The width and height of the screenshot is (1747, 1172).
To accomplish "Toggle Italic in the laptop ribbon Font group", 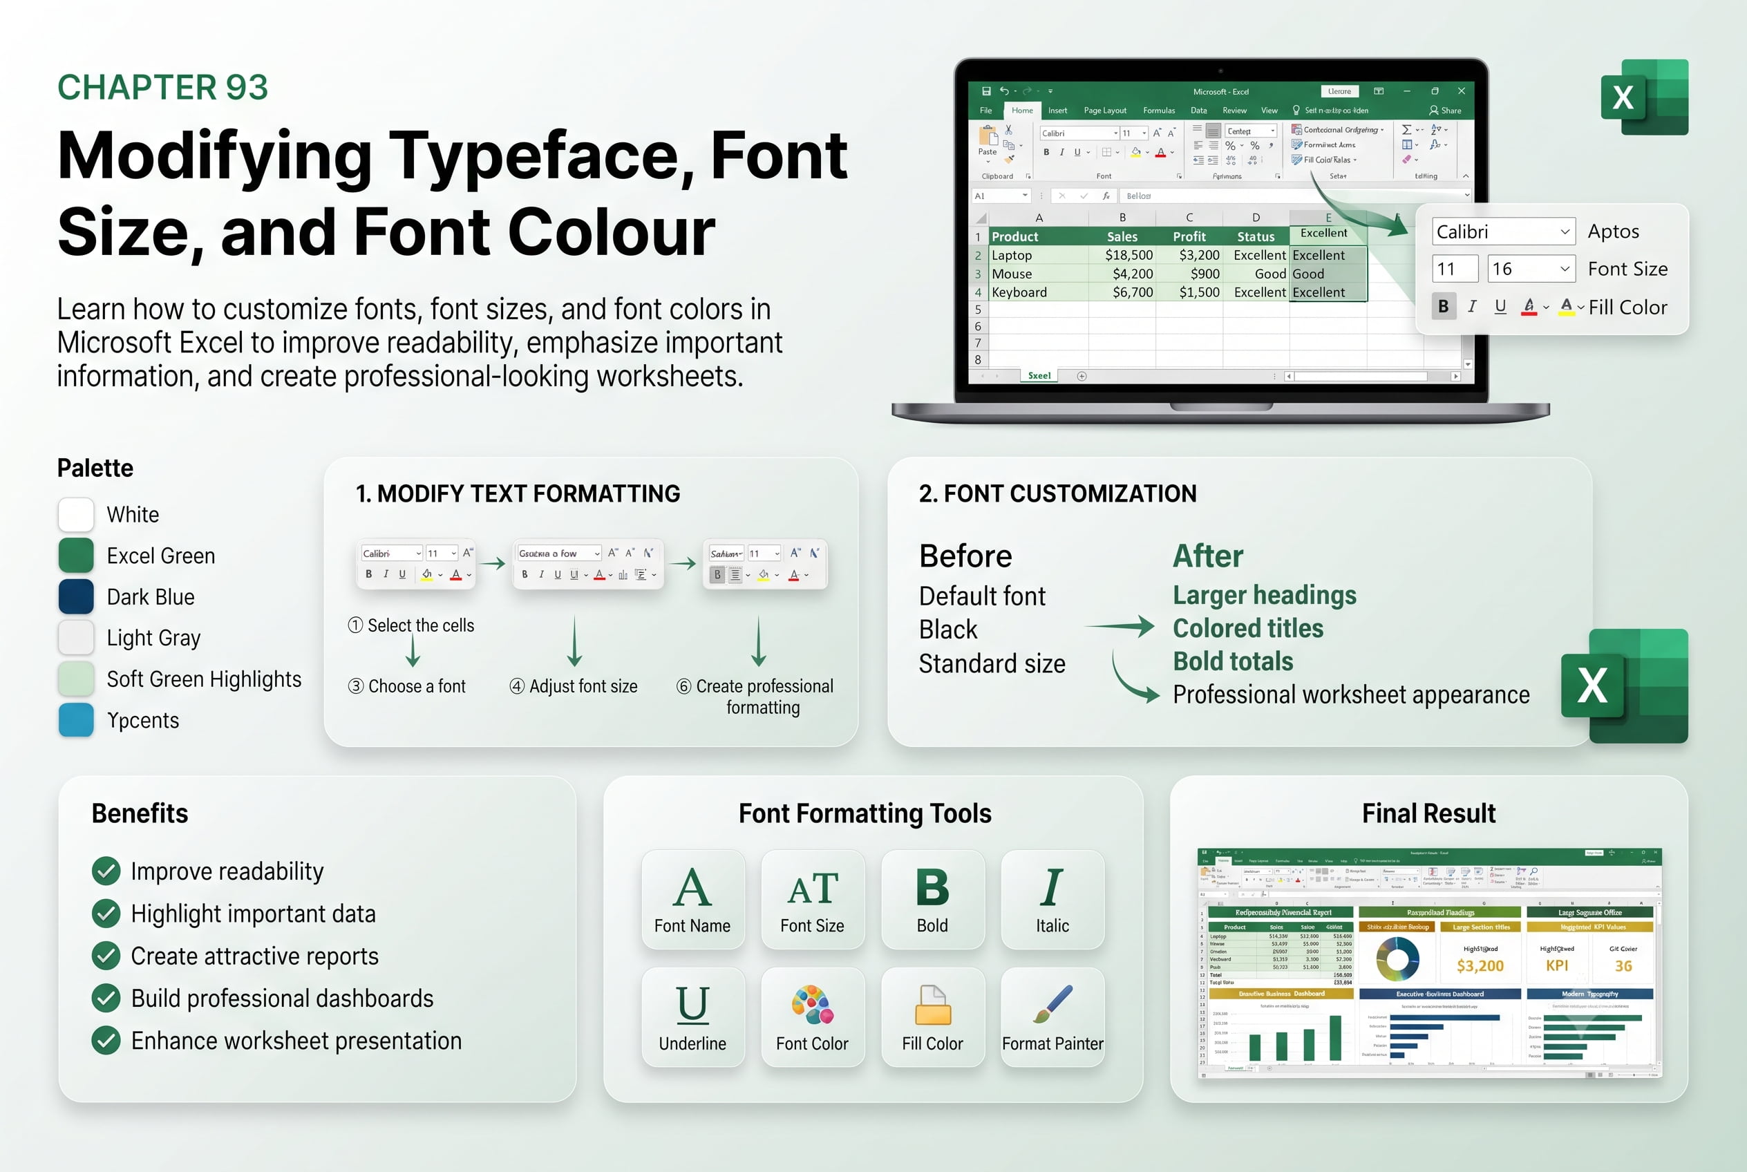I will click(x=1061, y=153).
